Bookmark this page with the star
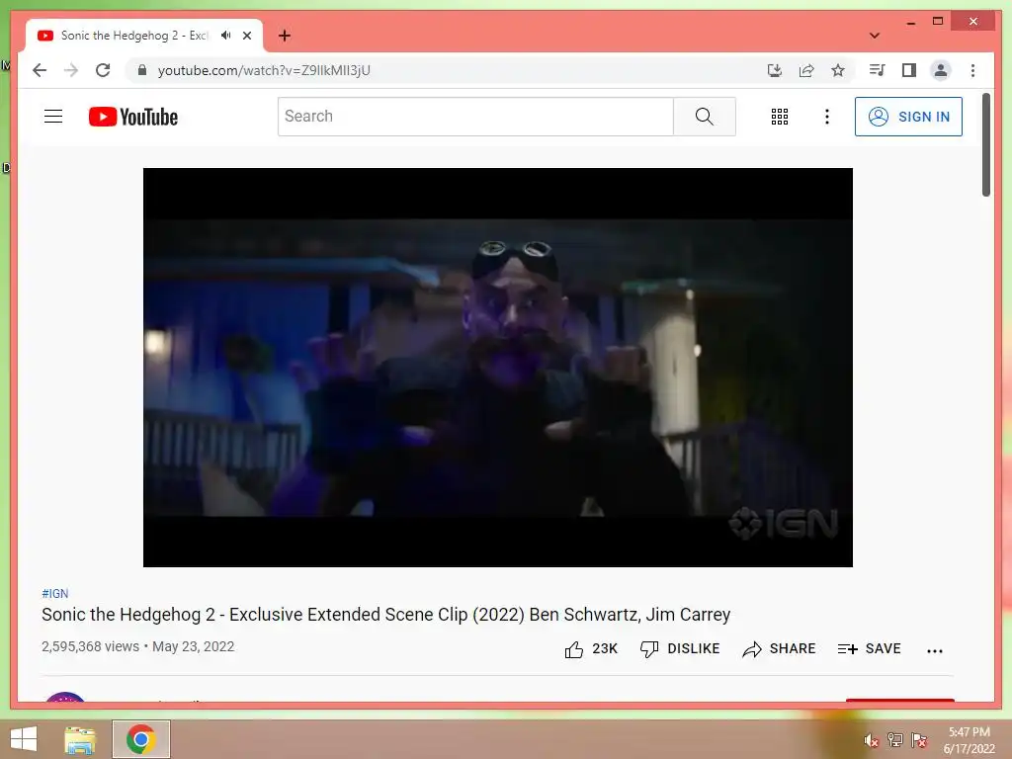This screenshot has height=759, width=1012. coord(838,70)
